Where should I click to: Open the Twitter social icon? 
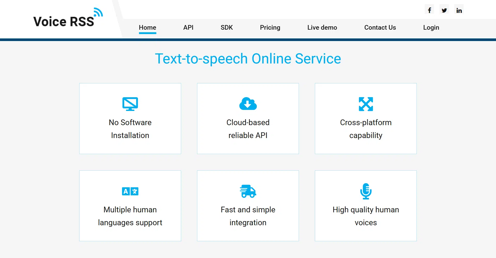point(444,10)
